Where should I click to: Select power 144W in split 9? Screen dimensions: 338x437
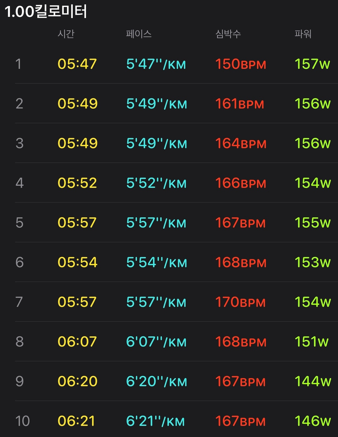point(313,381)
